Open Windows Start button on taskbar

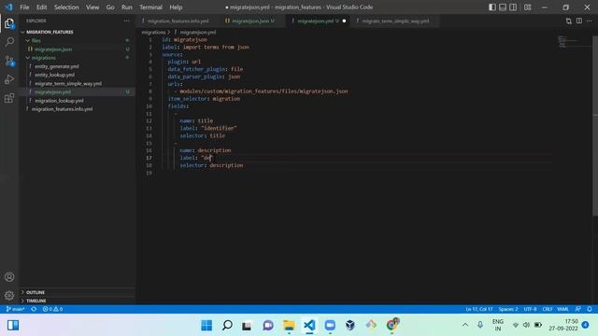206,326
